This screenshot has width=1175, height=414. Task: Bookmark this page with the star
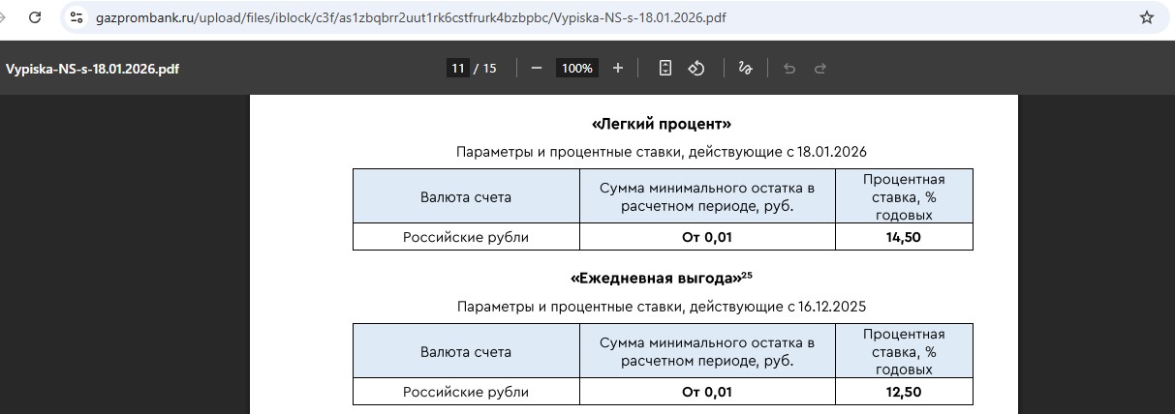(1147, 17)
